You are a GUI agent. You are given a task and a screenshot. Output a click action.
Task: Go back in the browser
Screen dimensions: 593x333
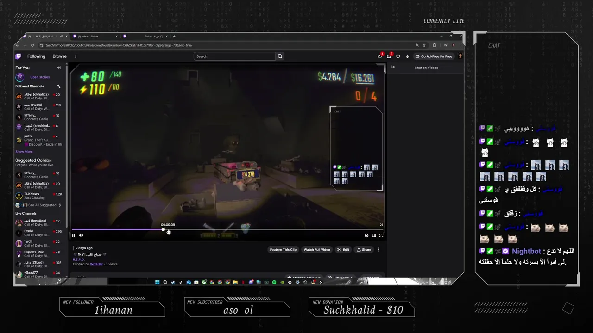(18, 45)
